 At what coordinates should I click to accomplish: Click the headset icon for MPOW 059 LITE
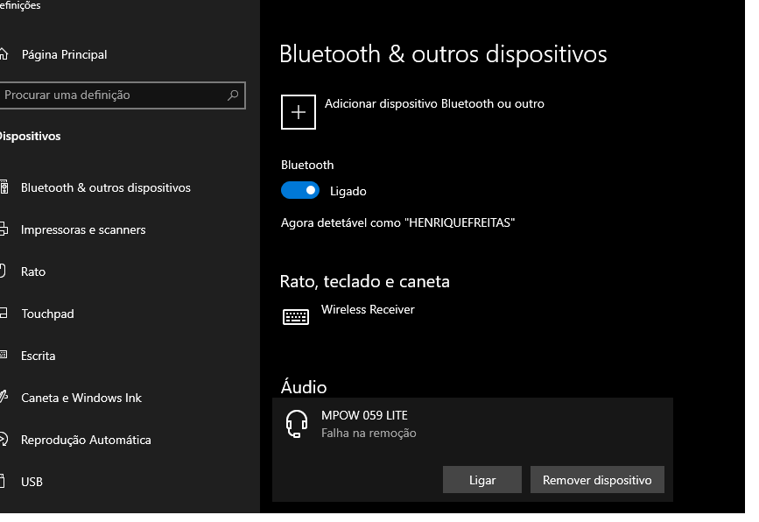pyautogui.click(x=297, y=424)
